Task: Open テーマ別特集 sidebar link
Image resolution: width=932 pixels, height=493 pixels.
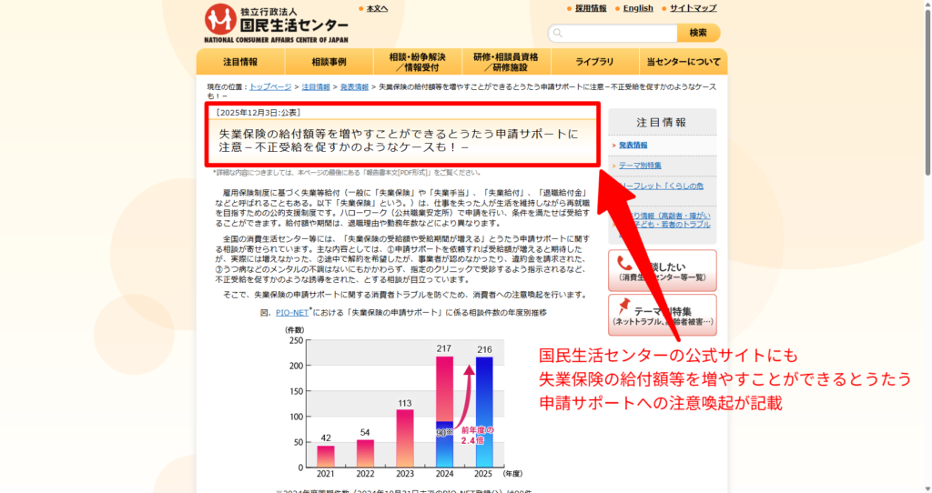Action: click(640, 166)
